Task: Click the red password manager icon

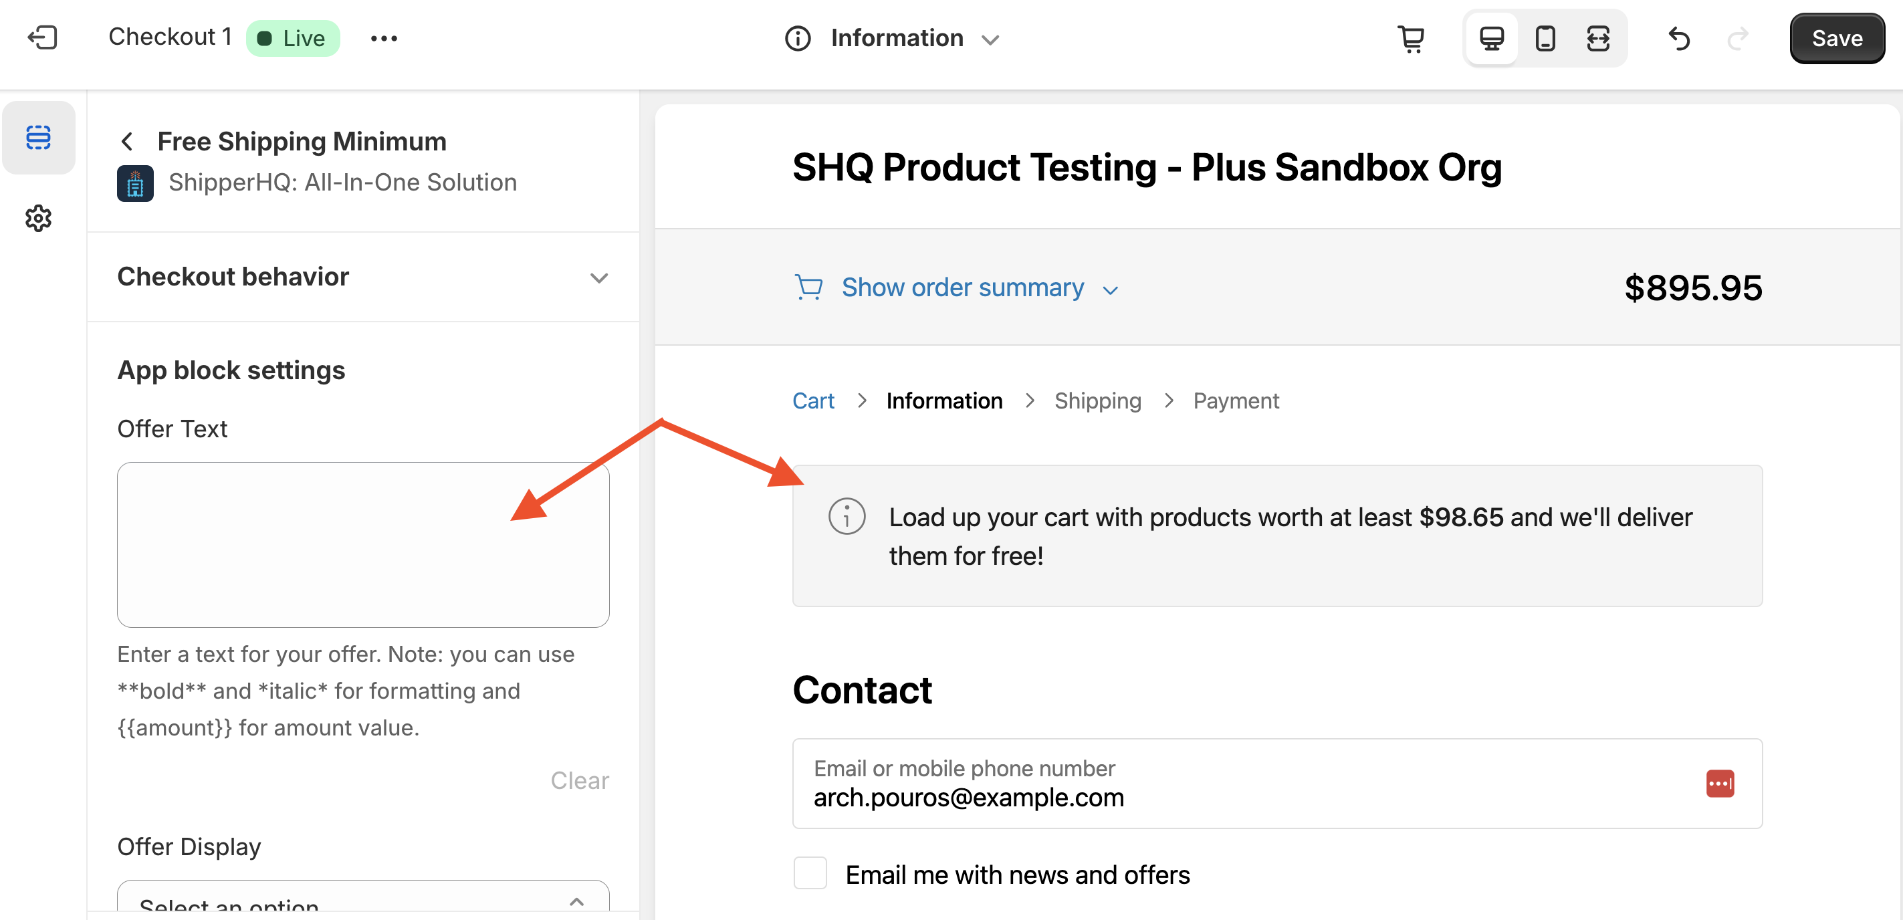Action: coord(1719,784)
